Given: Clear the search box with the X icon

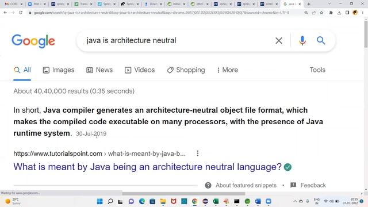Looking at the screenshot, I should pyautogui.click(x=278, y=41).
